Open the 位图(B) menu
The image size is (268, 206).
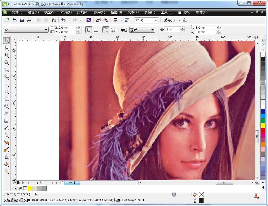click(x=116, y=12)
